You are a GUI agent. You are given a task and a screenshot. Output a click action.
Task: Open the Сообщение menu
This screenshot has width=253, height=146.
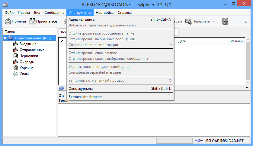[x=54, y=13]
